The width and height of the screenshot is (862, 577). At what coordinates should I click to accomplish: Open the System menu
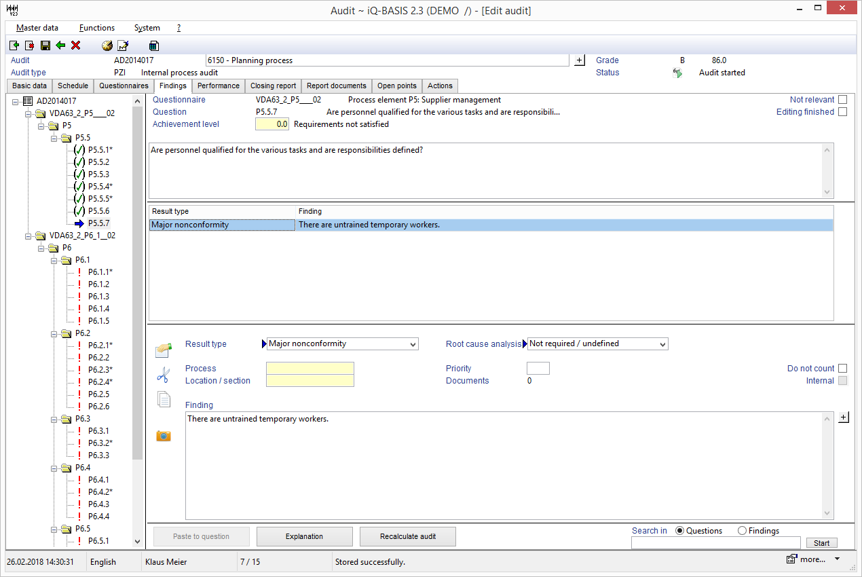click(147, 28)
